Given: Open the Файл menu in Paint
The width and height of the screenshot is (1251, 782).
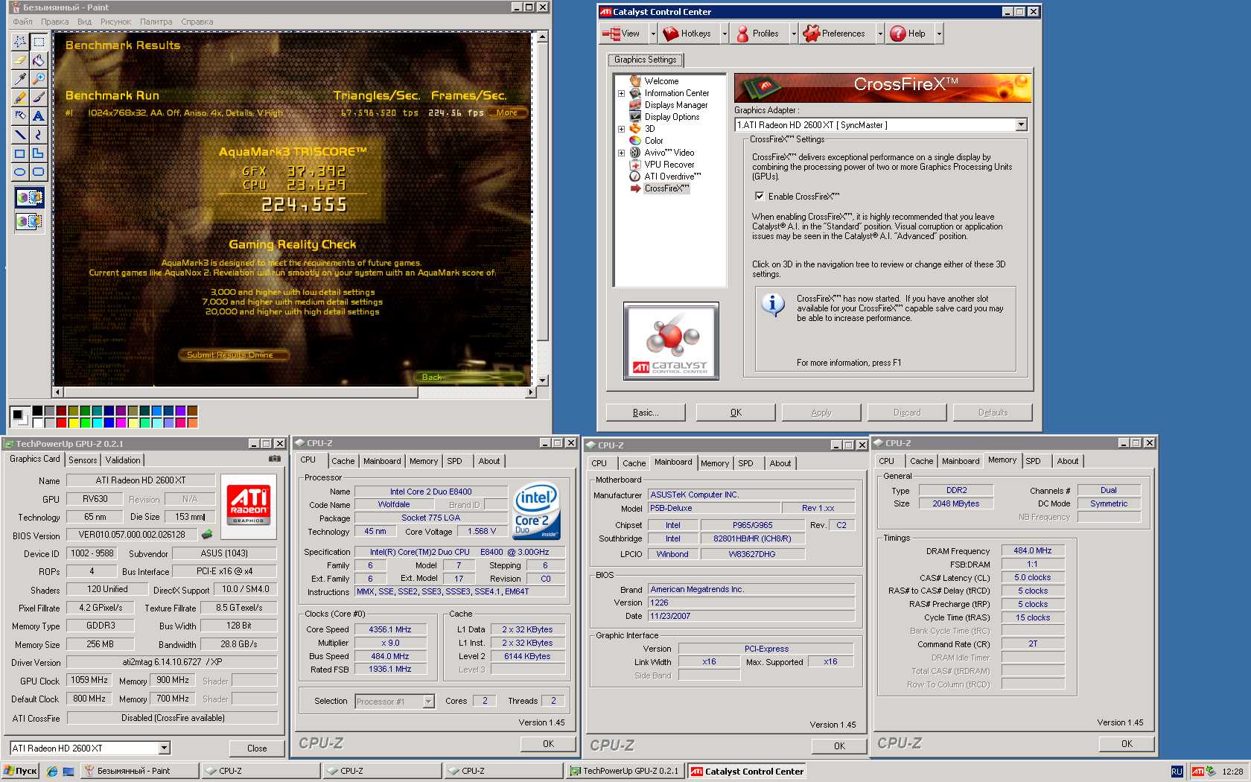Looking at the screenshot, I should pyautogui.click(x=22, y=22).
